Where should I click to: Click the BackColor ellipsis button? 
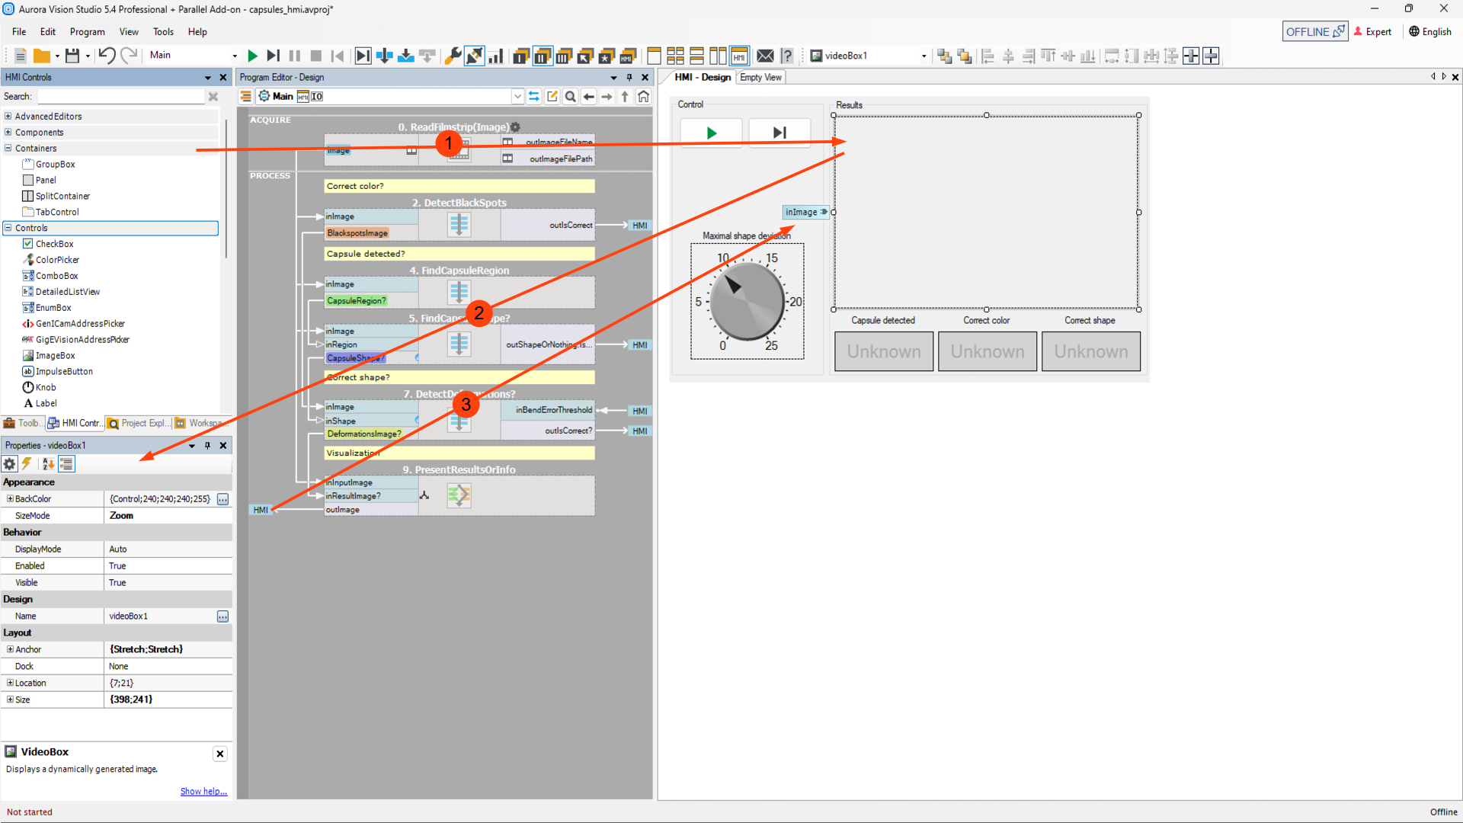222,499
